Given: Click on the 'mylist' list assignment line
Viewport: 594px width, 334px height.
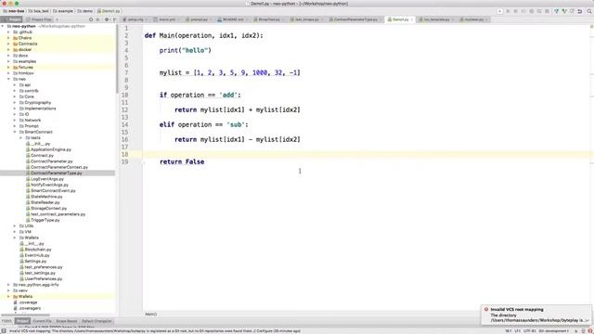Looking at the screenshot, I should (x=230, y=72).
